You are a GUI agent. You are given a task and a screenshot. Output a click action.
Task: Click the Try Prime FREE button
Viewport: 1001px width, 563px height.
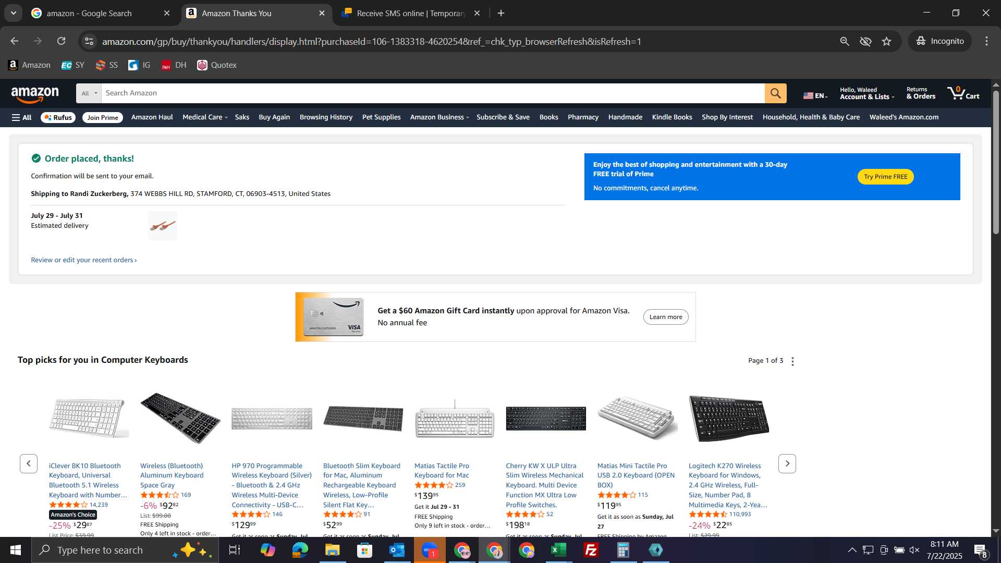(x=885, y=177)
